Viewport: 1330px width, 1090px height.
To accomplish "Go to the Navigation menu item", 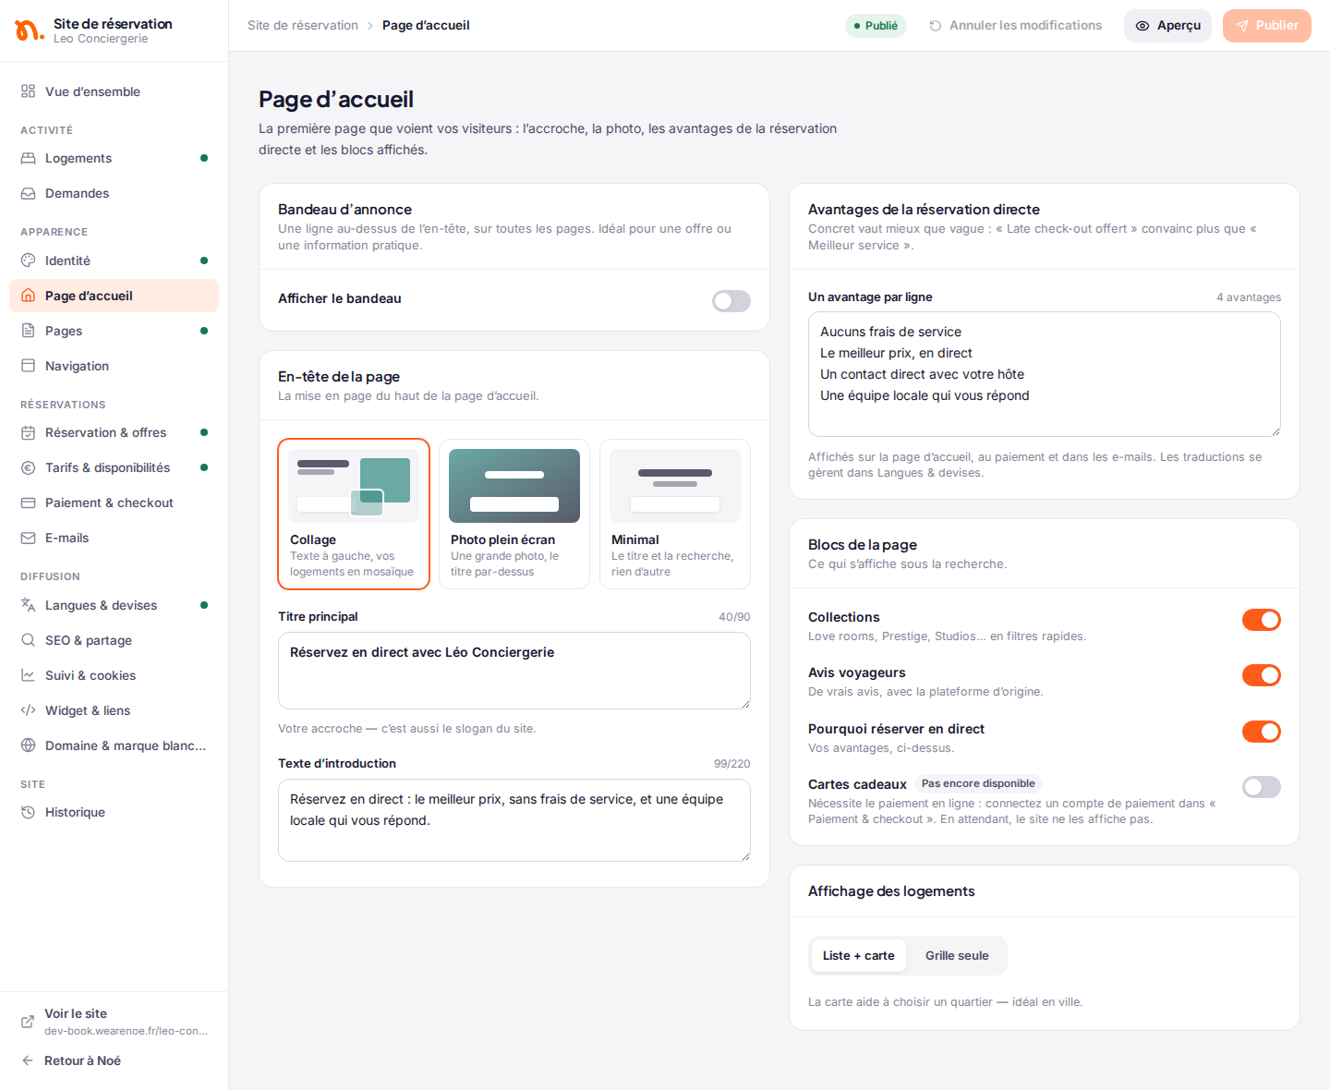I will (x=115, y=366).
